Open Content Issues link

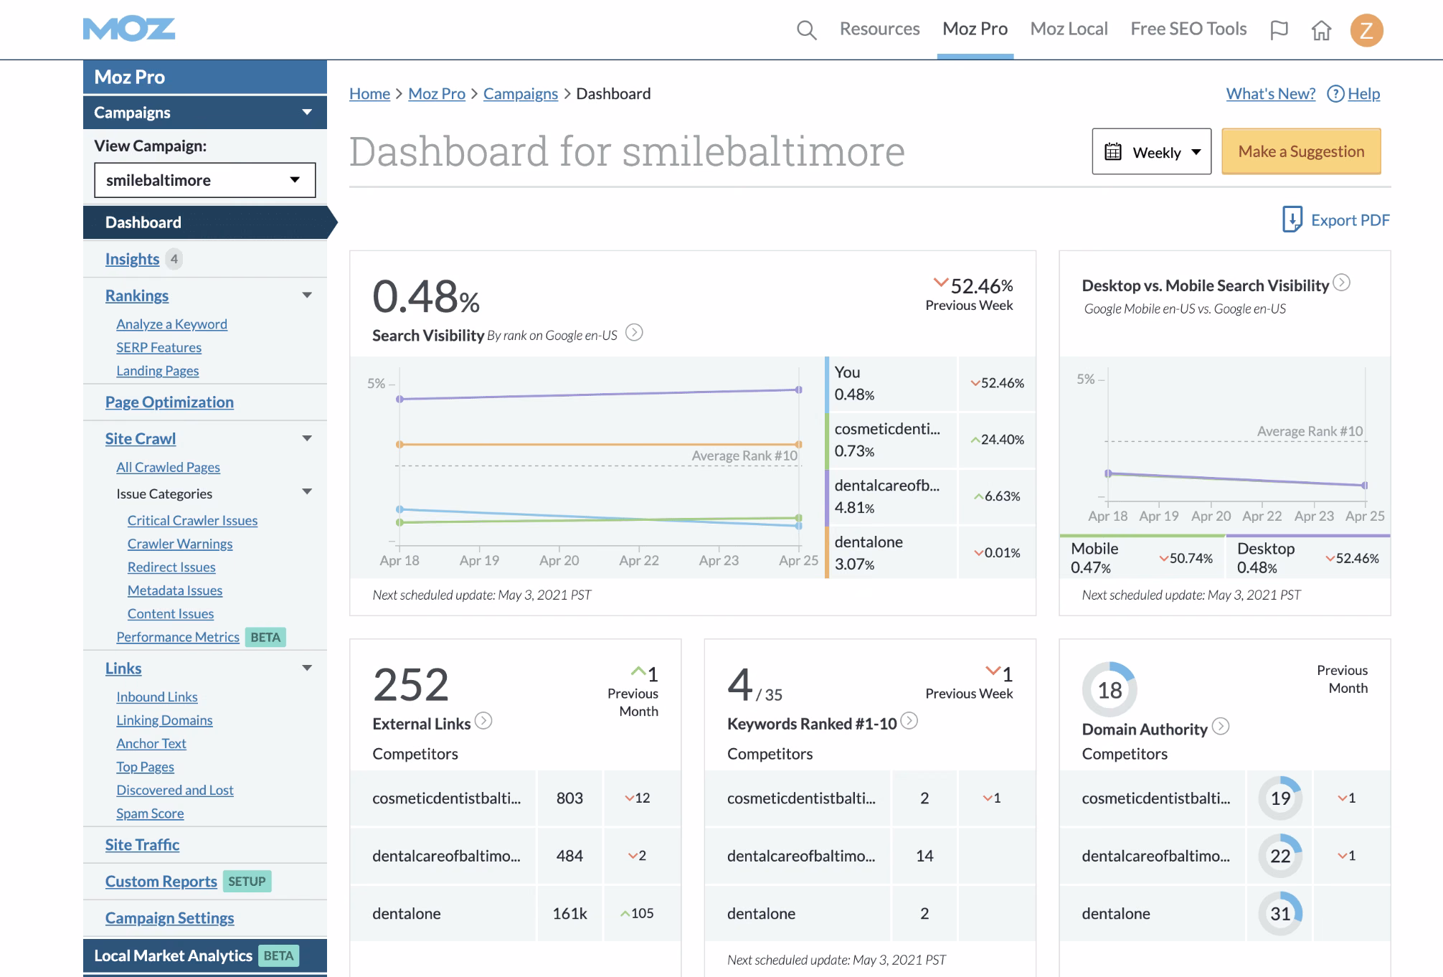click(x=170, y=614)
